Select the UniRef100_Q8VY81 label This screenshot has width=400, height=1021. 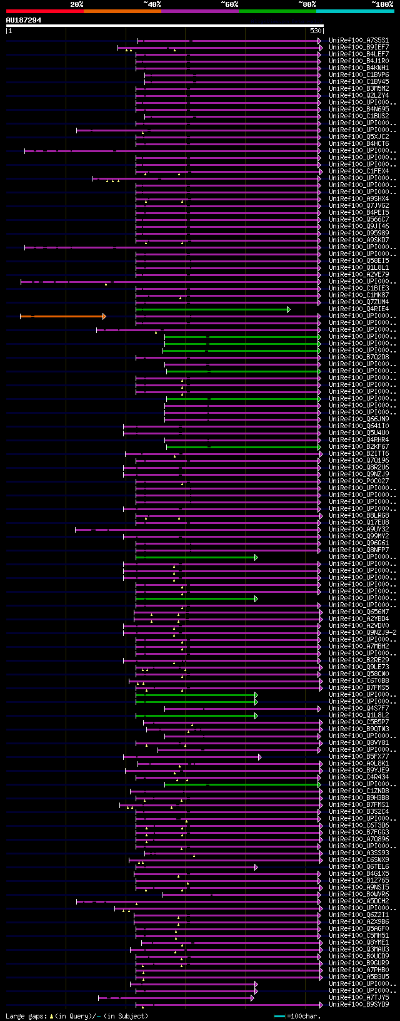pos(359,743)
